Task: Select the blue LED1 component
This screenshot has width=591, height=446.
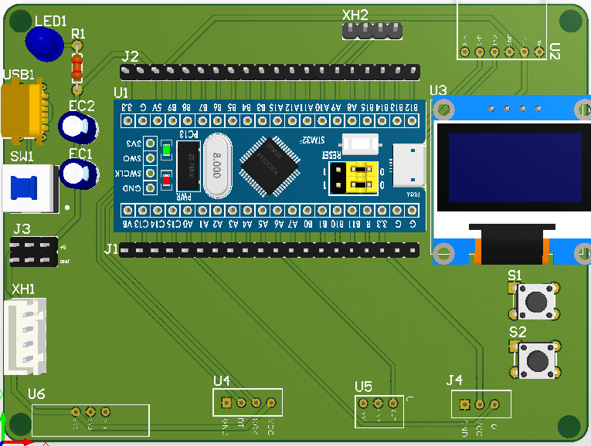Action: [45, 43]
